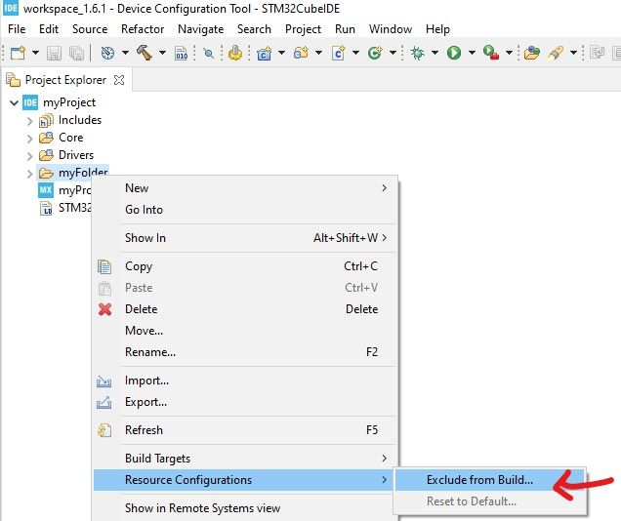Click the new C source file icon
This screenshot has width=621, height=521.
339,53
